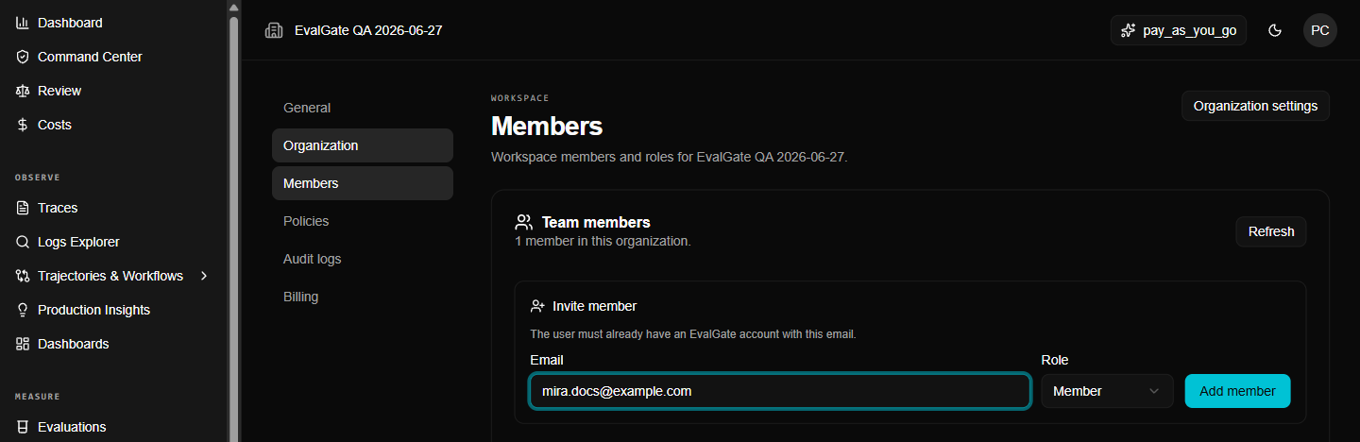
Task: Select the Members tab in settings
Action: click(x=363, y=183)
